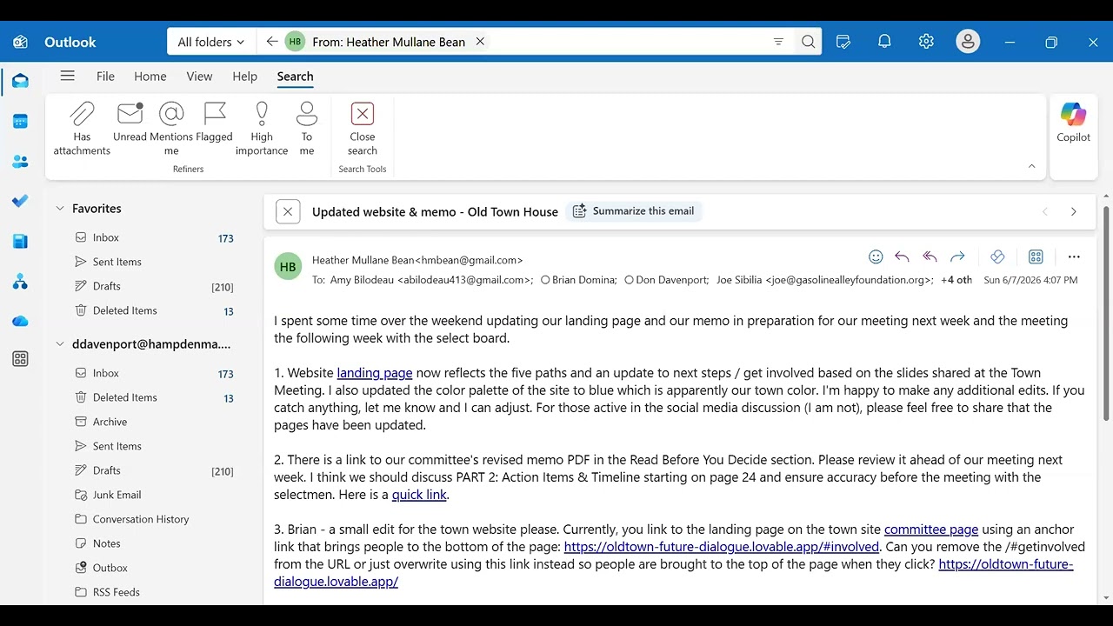Viewport: 1113px width, 626px height.
Task: Open the All folders search scope dropdown
Action: pos(211,42)
